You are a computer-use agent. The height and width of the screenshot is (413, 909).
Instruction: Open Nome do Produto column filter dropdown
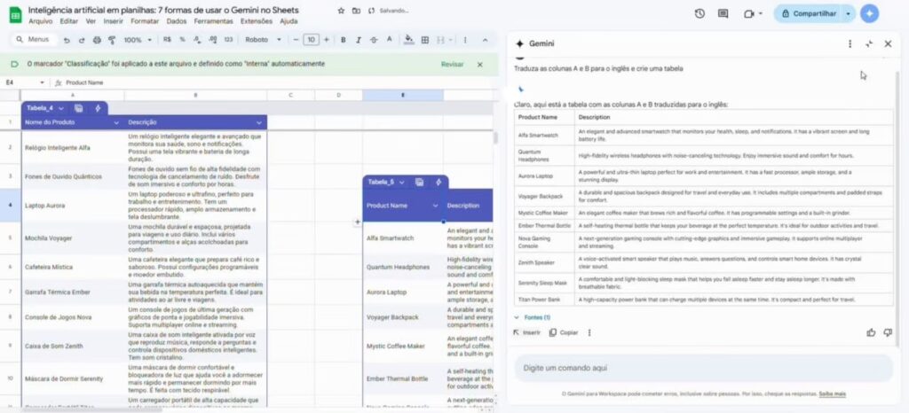116,122
